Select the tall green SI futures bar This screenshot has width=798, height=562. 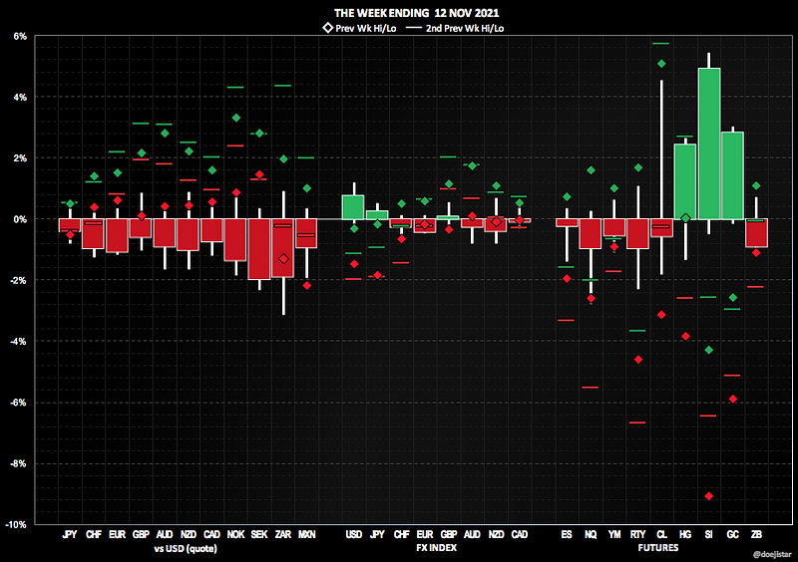coord(709,143)
